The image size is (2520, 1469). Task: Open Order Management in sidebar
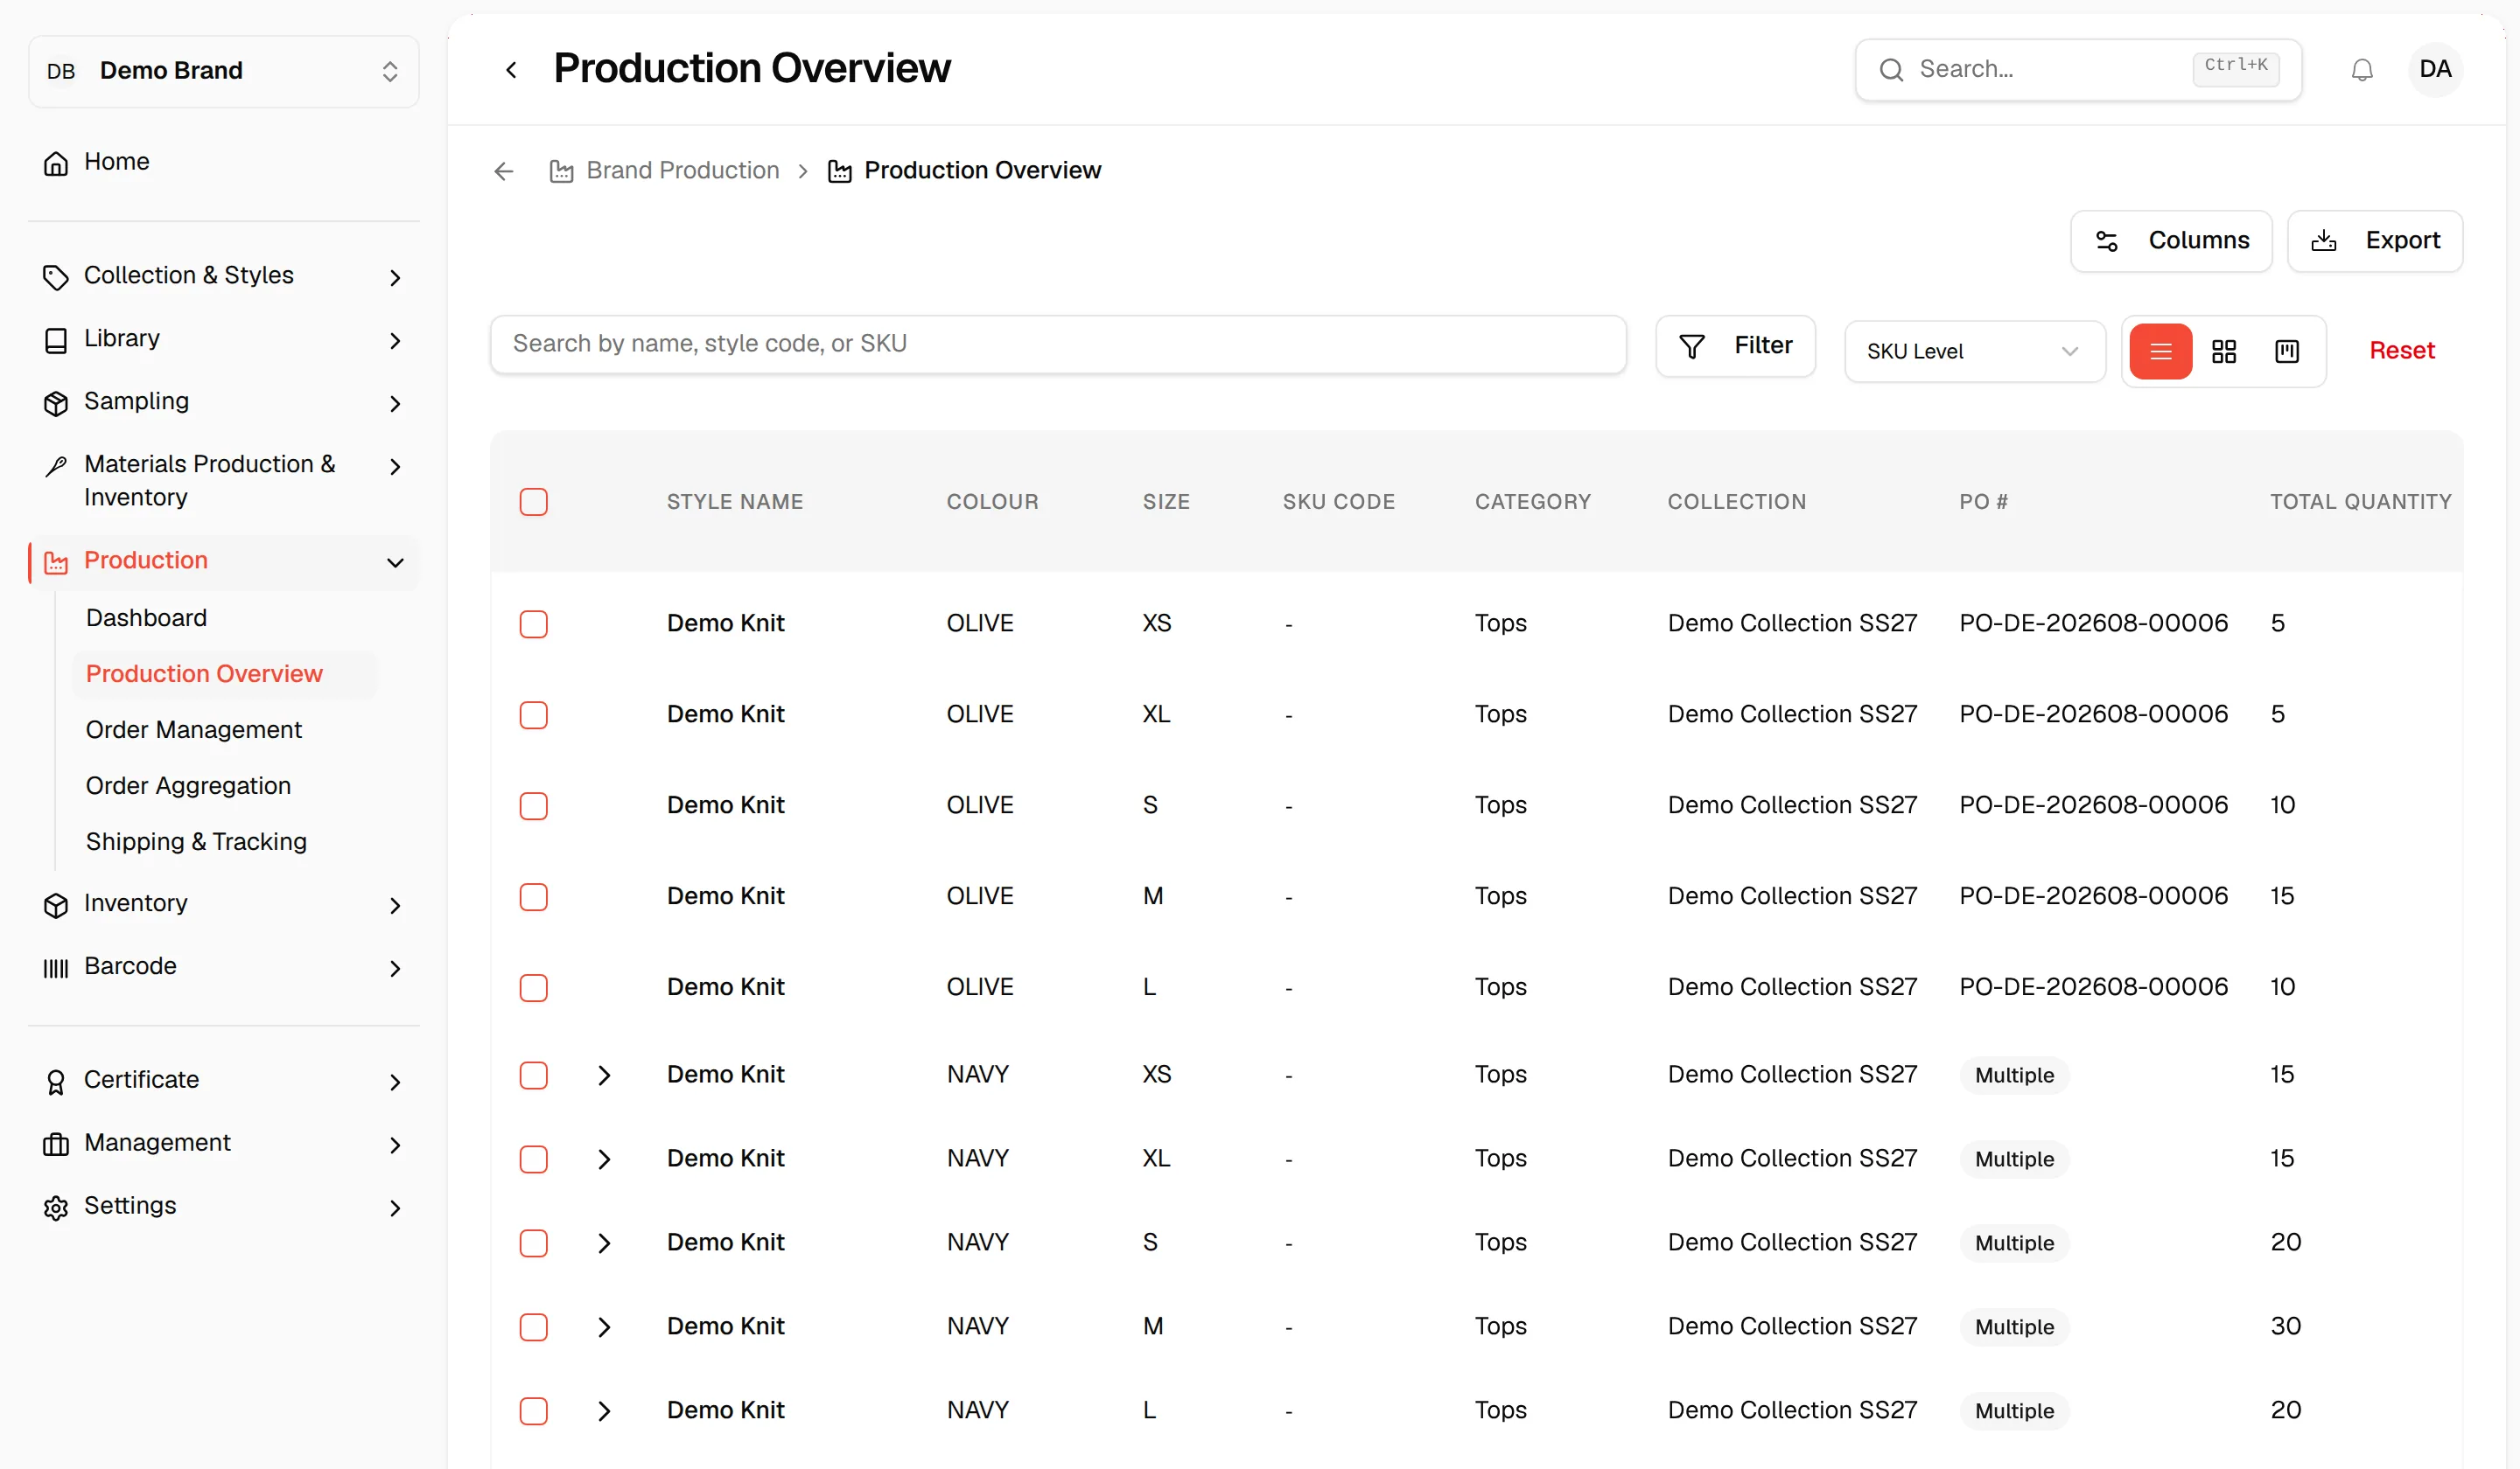pos(193,729)
